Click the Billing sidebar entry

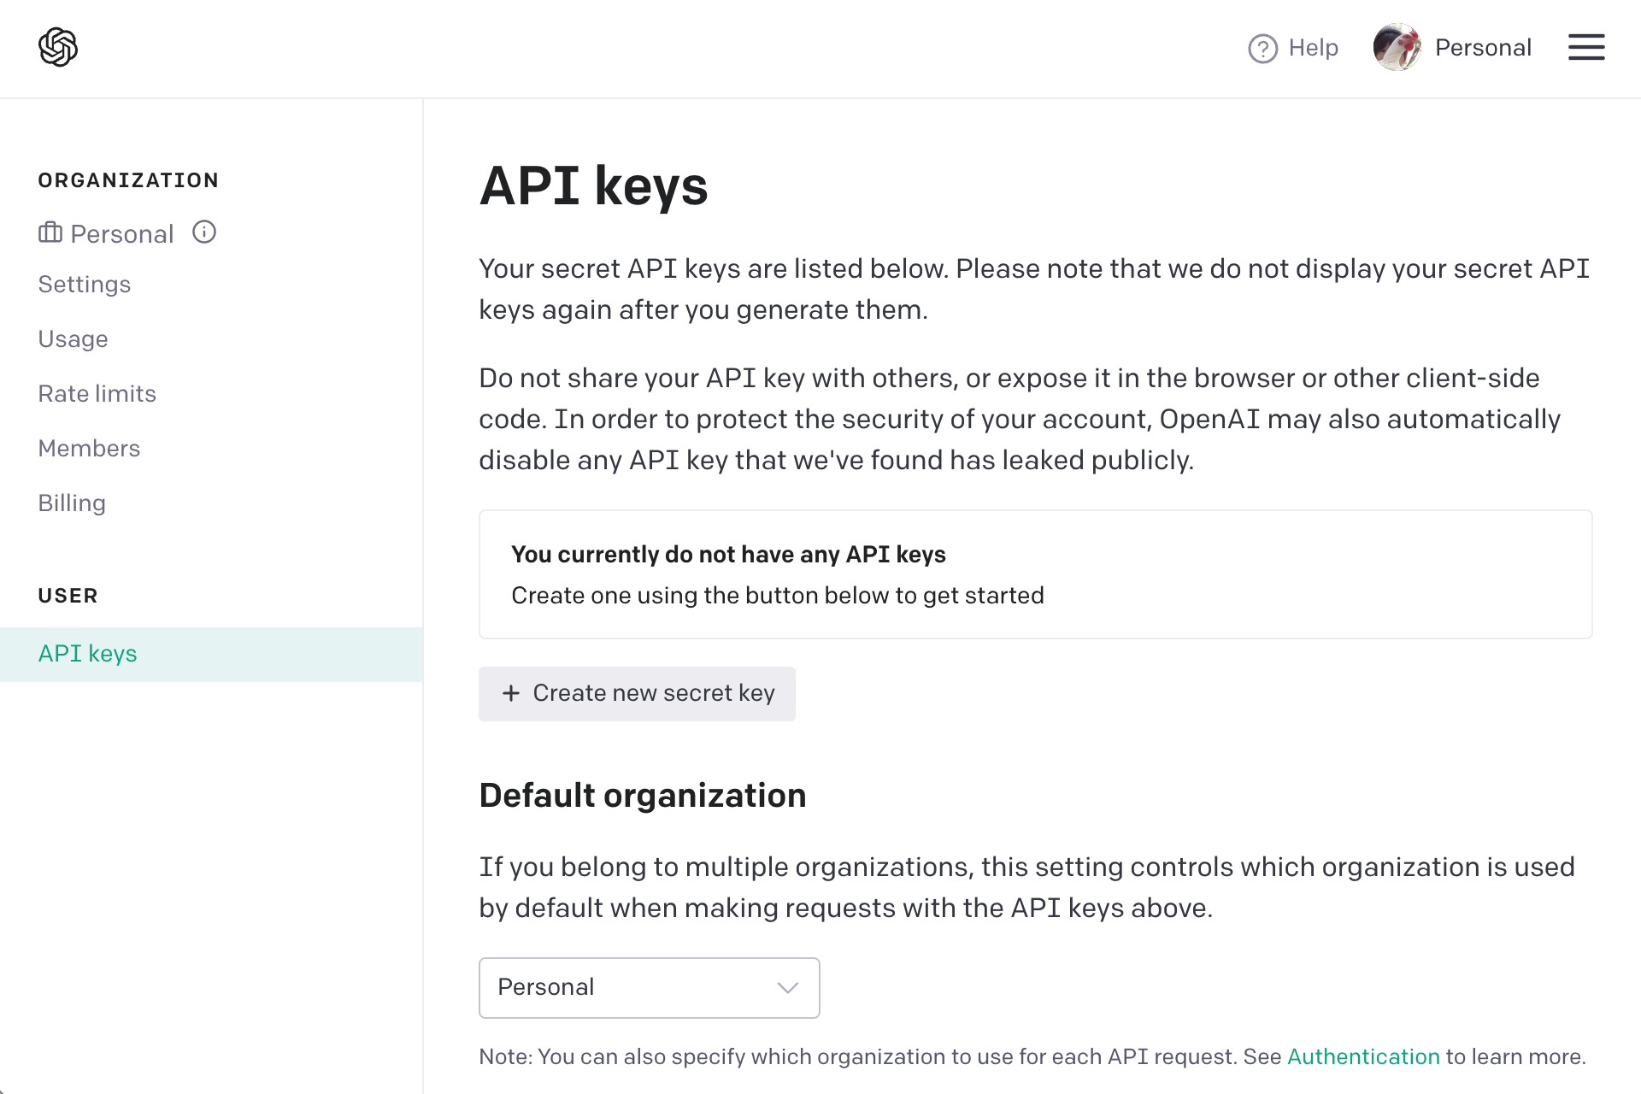coord(71,503)
